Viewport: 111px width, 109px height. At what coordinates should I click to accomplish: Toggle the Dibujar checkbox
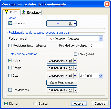coord(6,104)
